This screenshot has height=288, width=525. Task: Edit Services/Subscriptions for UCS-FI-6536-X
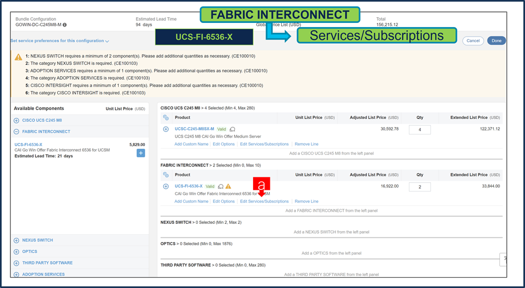point(264,201)
